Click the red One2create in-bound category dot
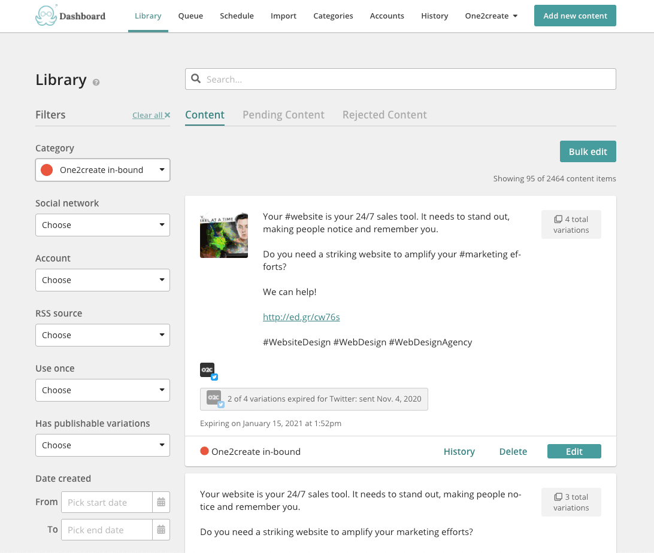 click(204, 452)
